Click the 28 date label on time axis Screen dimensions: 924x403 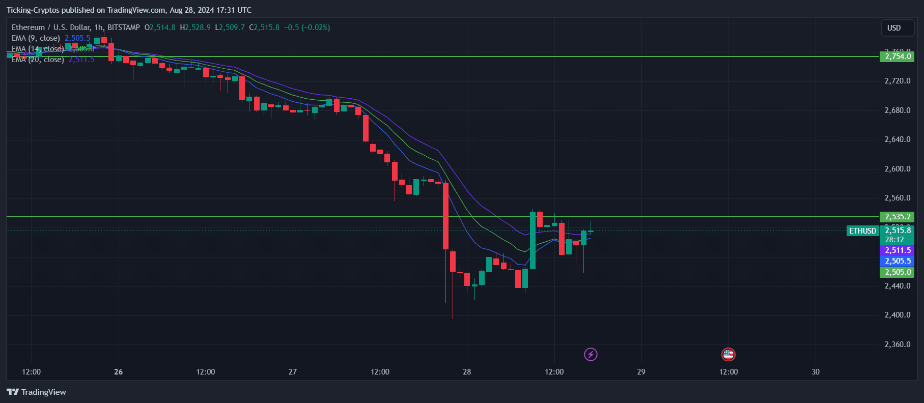click(x=467, y=372)
